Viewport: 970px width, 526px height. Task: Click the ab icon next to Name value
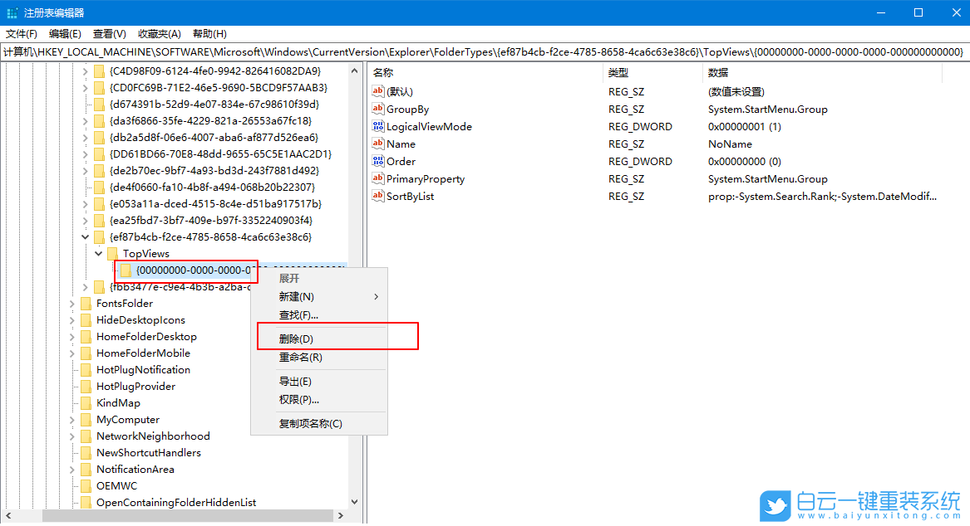pos(381,144)
